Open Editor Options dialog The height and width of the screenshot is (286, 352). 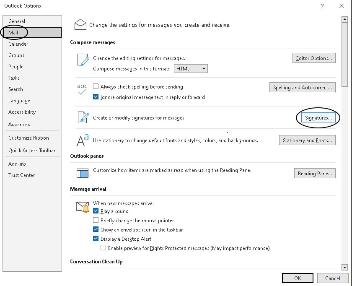pyautogui.click(x=314, y=58)
